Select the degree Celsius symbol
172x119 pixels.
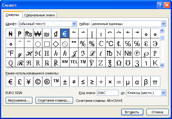coord(110,43)
